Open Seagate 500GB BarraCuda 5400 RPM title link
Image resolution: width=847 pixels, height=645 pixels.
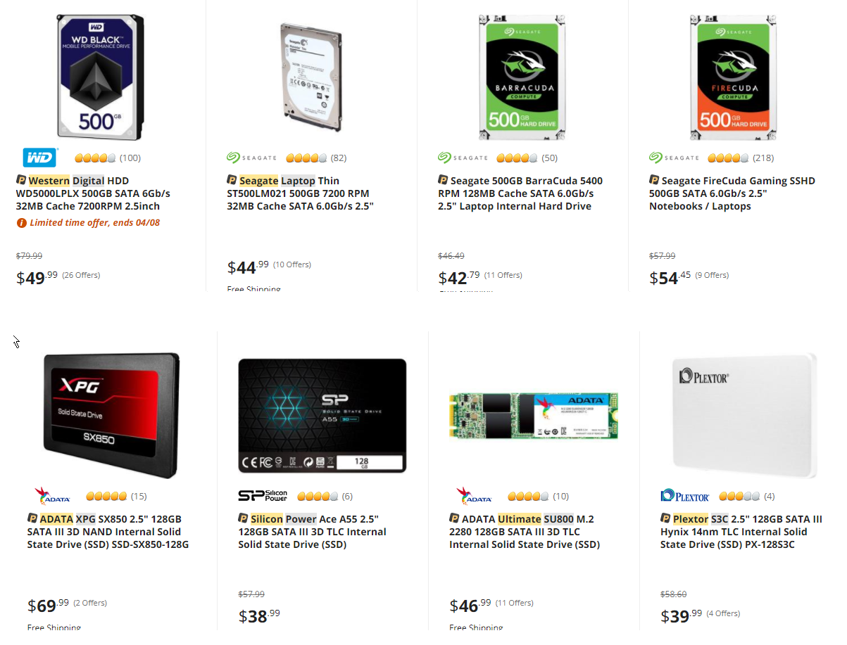(520, 193)
